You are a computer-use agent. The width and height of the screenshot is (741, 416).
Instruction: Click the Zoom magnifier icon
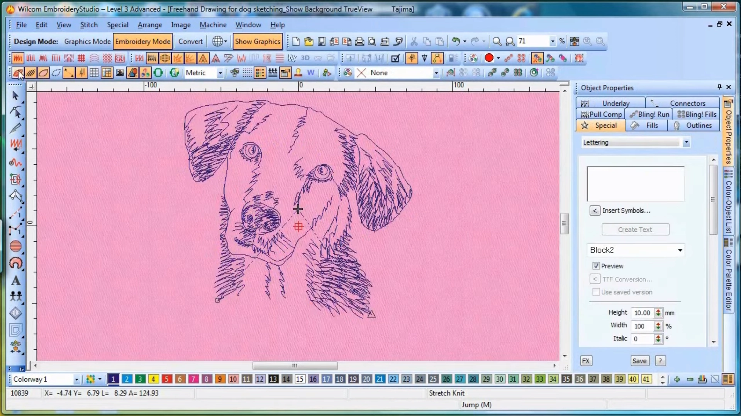point(497,41)
